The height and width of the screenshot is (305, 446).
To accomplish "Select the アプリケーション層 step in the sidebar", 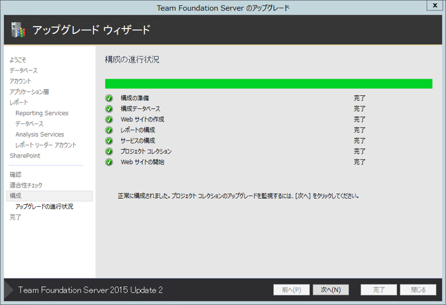I will (x=29, y=92).
